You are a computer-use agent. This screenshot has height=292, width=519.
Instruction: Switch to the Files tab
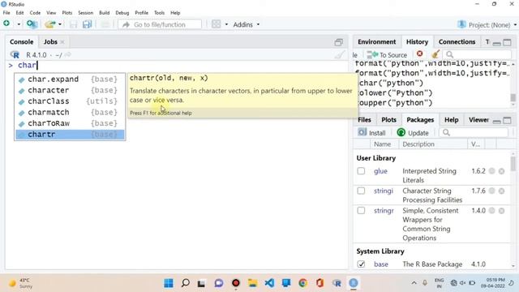pos(364,120)
